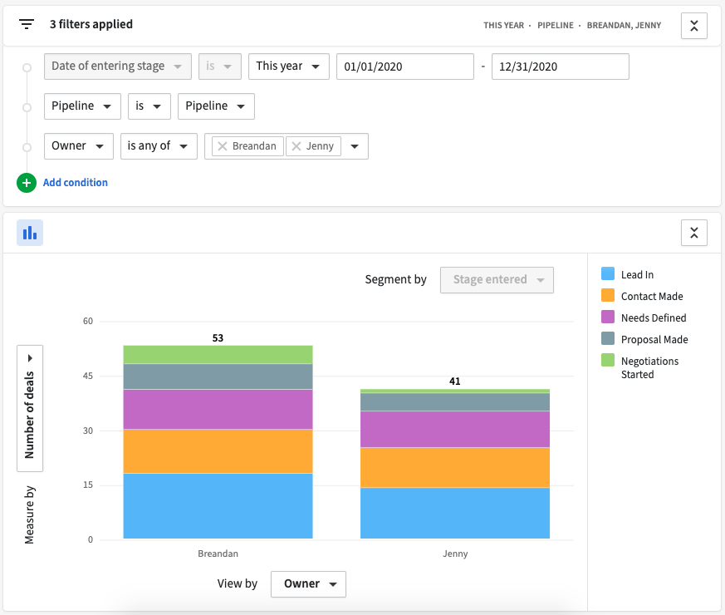Open the 'is any of' operator dropdown
This screenshot has width=725, height=615.
point(159,146)
